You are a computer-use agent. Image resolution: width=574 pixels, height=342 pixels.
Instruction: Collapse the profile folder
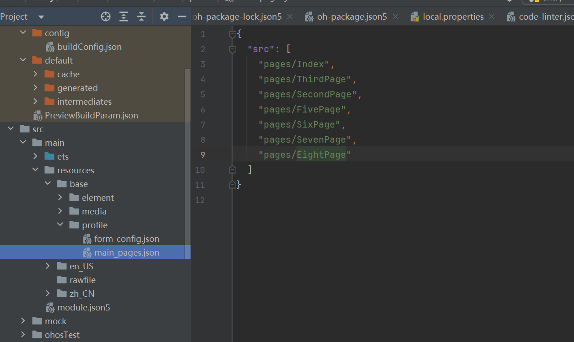pyautogui.click(x=60, y=225)
